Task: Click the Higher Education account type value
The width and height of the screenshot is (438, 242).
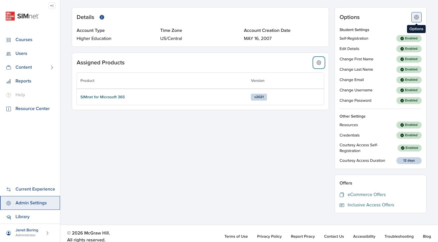Action: click(x=94, y=39)
